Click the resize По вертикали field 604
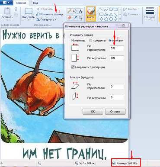 click(x=116, y=58)
